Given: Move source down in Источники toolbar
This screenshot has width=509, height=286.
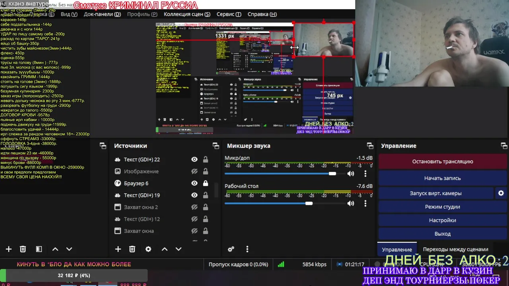Looking at the screenshot, I should (x=179, y=249).
